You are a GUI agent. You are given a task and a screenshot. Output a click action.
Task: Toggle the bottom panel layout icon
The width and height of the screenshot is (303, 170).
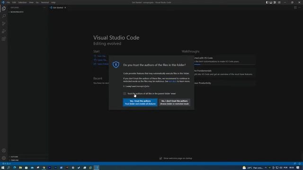pyautogui.click(x=271, y=2)
